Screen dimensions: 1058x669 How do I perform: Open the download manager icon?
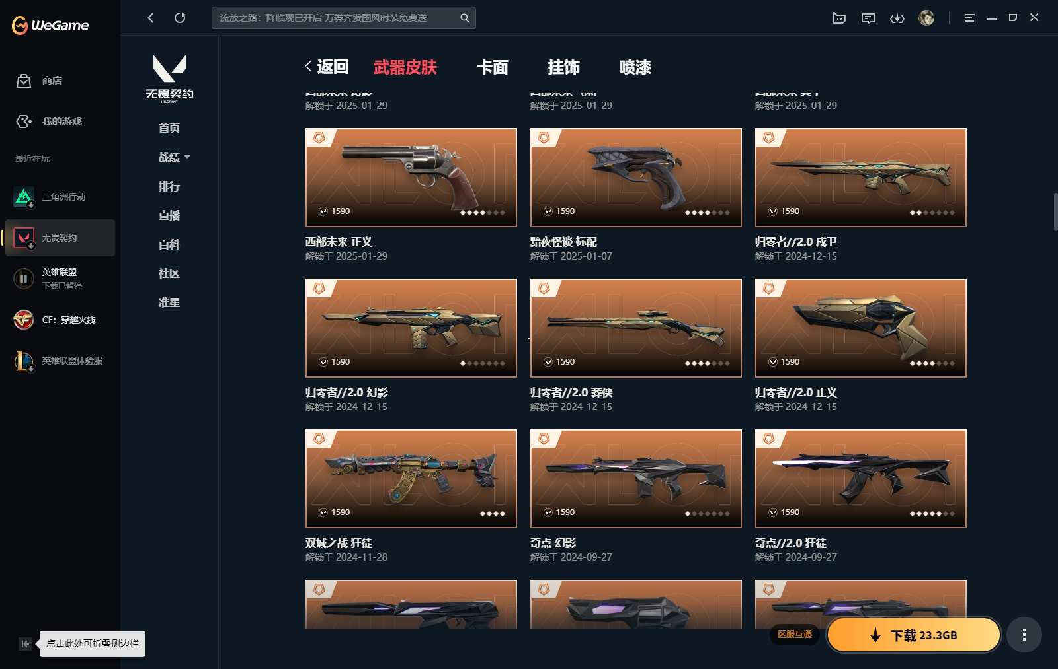(x=897, y=18)
